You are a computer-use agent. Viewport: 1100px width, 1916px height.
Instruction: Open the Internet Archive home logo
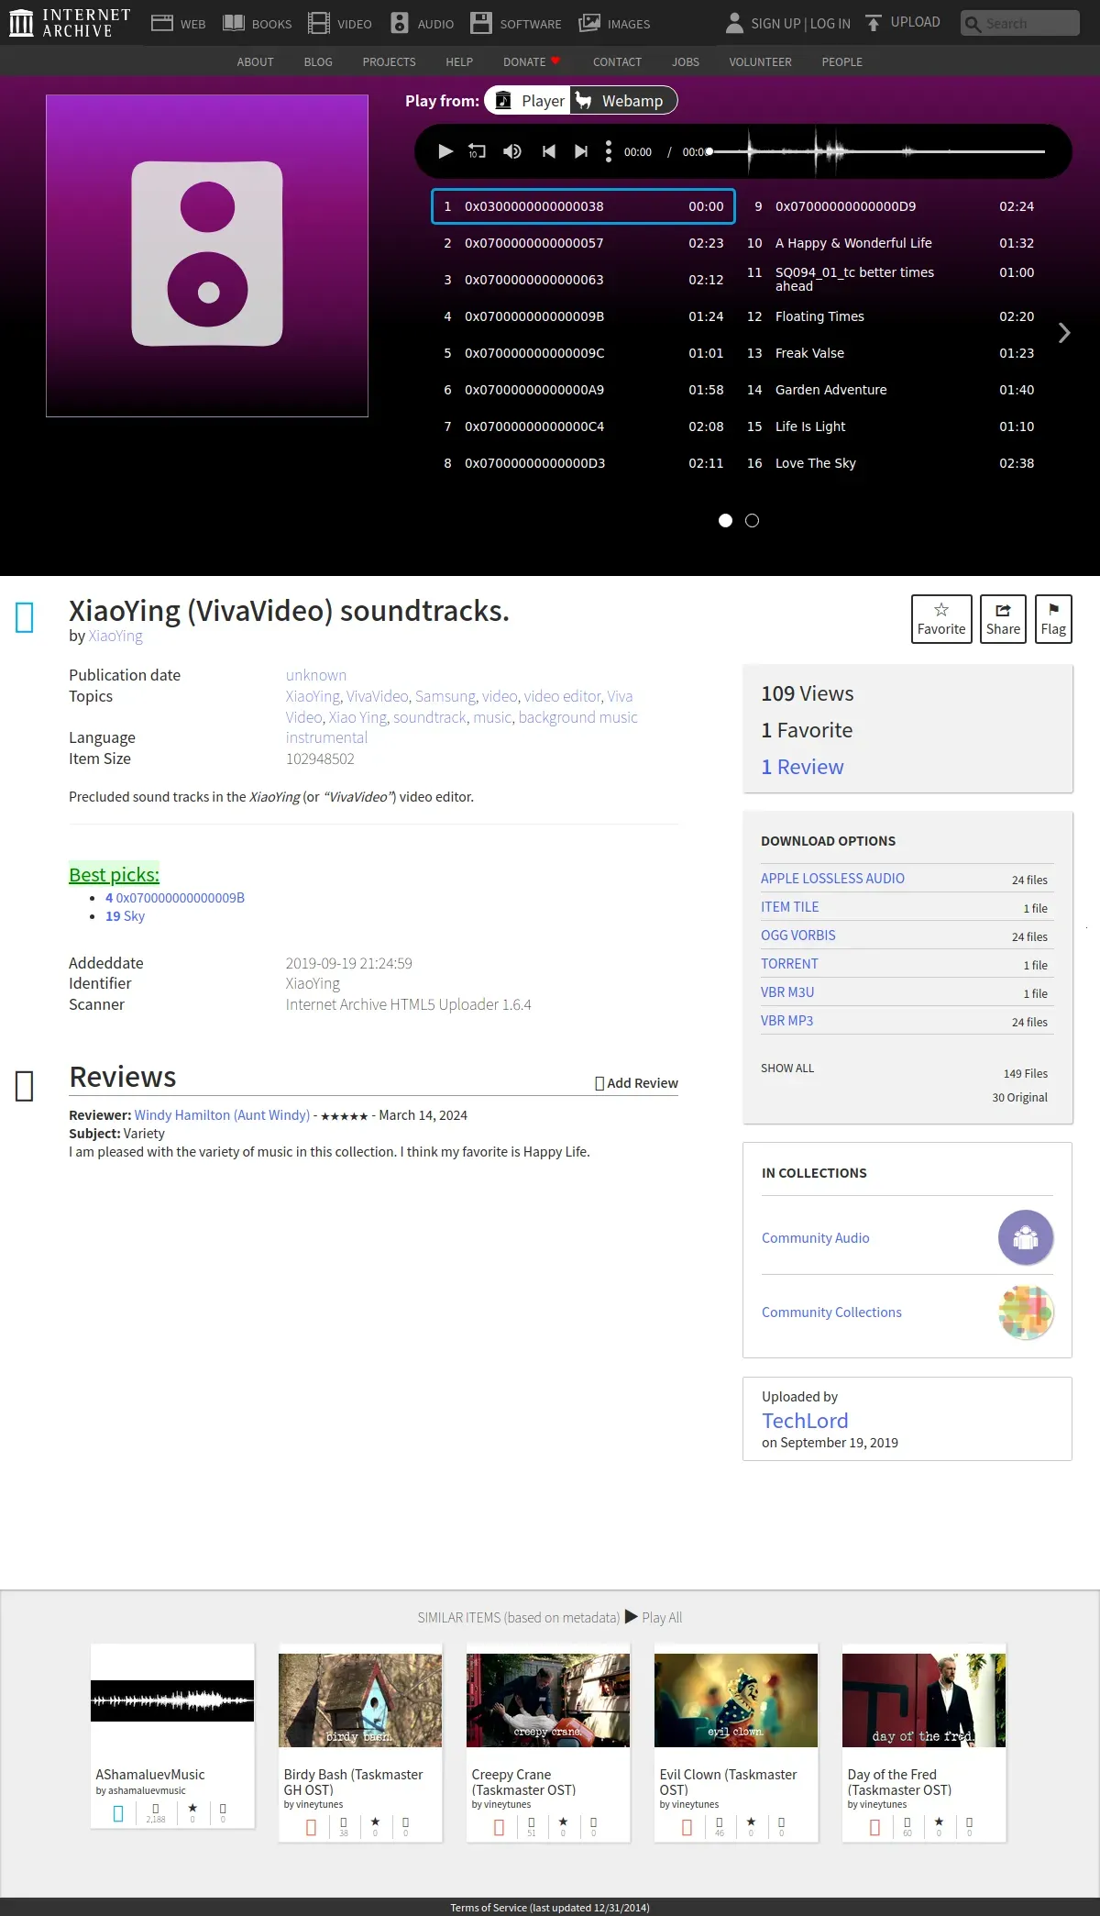70,23
